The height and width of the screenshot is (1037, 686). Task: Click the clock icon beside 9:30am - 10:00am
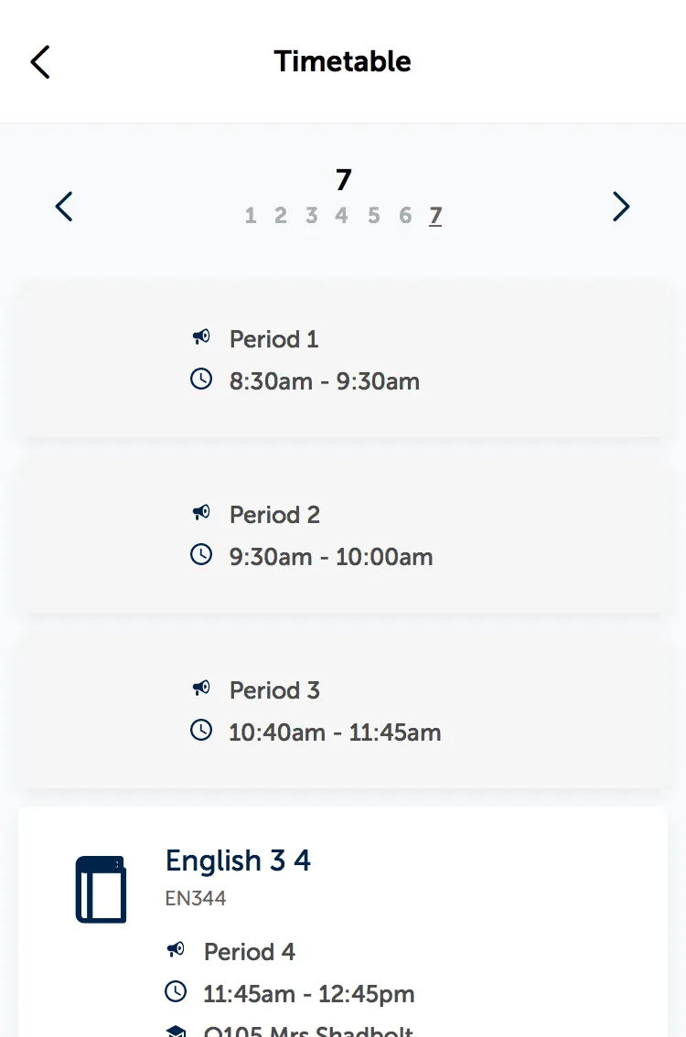coord(201,554)
